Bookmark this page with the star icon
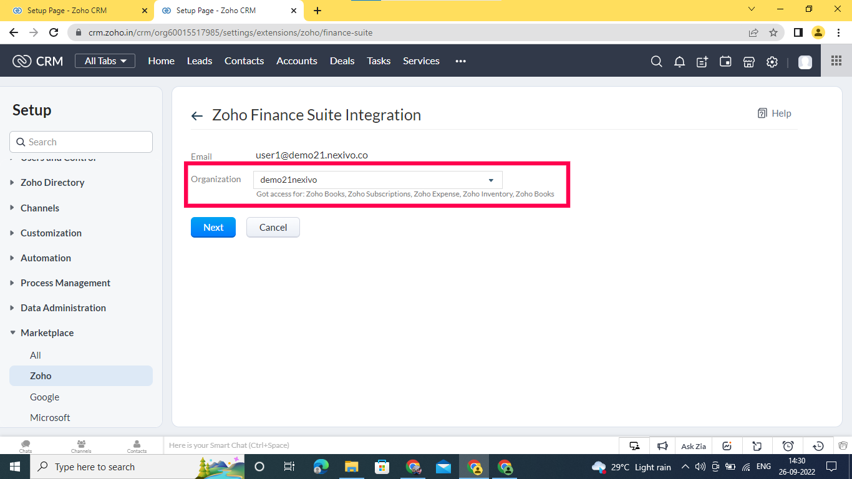Image resolution: width=852 pixels, height=479 pixels. coord(773,32)
